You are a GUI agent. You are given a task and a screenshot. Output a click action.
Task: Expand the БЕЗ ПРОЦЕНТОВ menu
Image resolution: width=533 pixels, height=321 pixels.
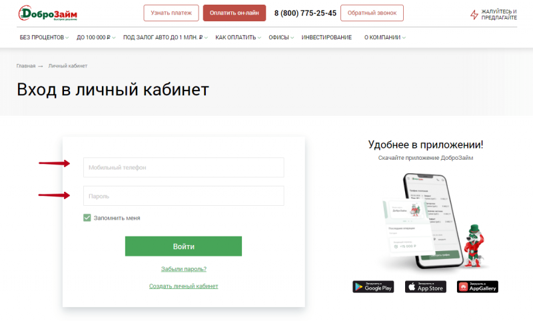click(44, 37)
